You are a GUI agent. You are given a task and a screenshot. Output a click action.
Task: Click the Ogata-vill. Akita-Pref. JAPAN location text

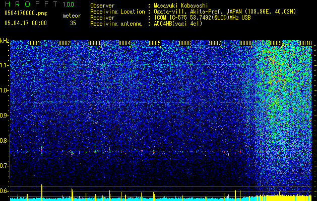225,12
